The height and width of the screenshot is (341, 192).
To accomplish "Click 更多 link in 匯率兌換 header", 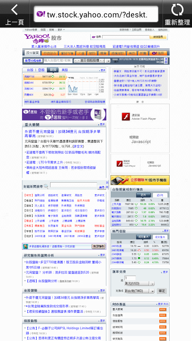I will pyautogui.click(x=165, y=272).
